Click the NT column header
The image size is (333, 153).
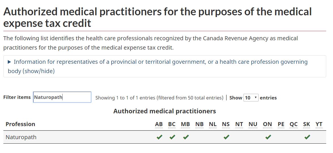click(x=239, y=124)
